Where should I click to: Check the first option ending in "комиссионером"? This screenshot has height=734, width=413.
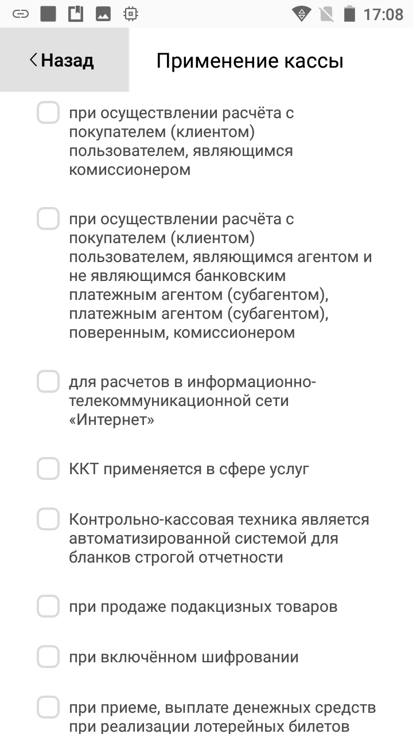48,112
